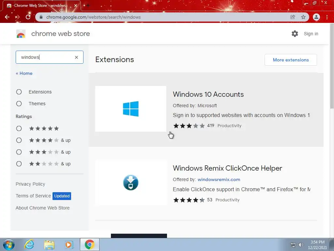Open About Chrome Web Store link
This screenshot has height=251, width=334.
tap(43, 208)
